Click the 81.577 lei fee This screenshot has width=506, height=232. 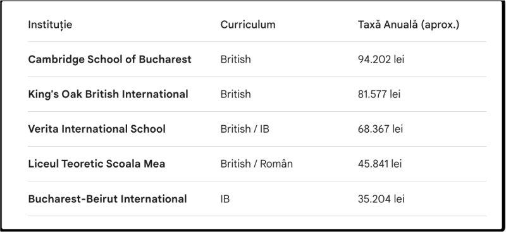coord(379,94)
